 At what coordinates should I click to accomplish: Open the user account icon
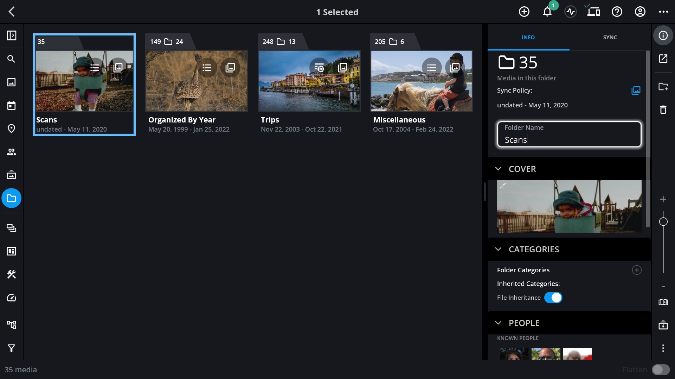[x=640, y=12]
